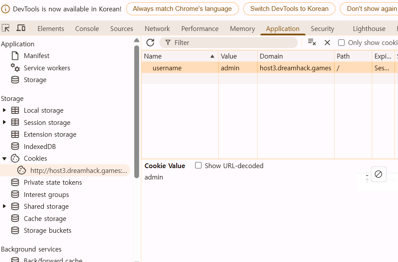The width and height of the screenshot is (398, 262).
Task: Switch to the Performance tab
Action: pyautogui.click(x=200, y=29)
